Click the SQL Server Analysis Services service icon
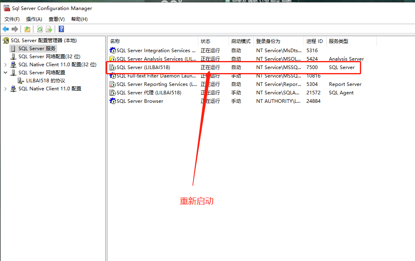This screenshot has width=415, height=261. [113, 59]
